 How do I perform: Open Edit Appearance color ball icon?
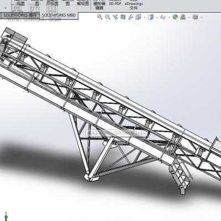click(x=175, y=17)
